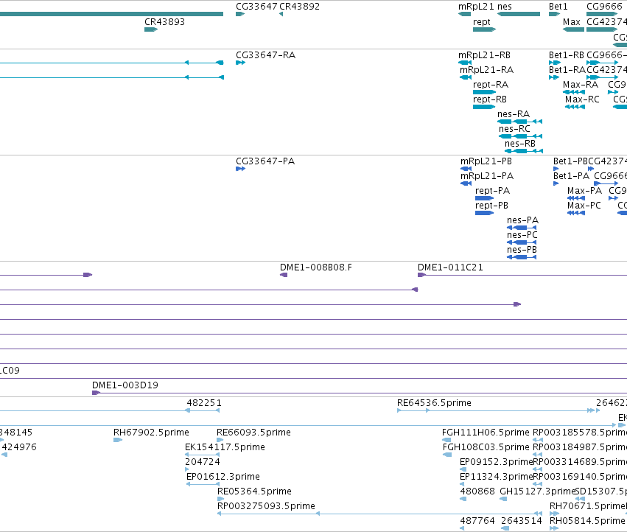This screenshot has width=627, height=532.
Task: Select the CR43893 gene label
Action: click(x=165, y=22)
